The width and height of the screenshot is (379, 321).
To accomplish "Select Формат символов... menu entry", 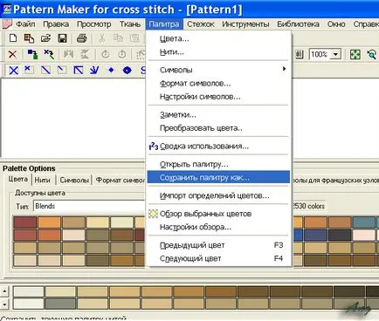I will tap(218, 84).
